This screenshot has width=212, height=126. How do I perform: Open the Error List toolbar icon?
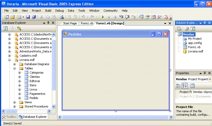point(166,17)
